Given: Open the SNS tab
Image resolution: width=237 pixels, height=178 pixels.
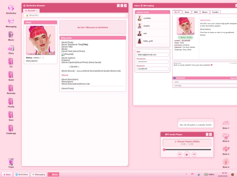Looking at the screenshot, I should pyautogui.click(x=196, y=12).
